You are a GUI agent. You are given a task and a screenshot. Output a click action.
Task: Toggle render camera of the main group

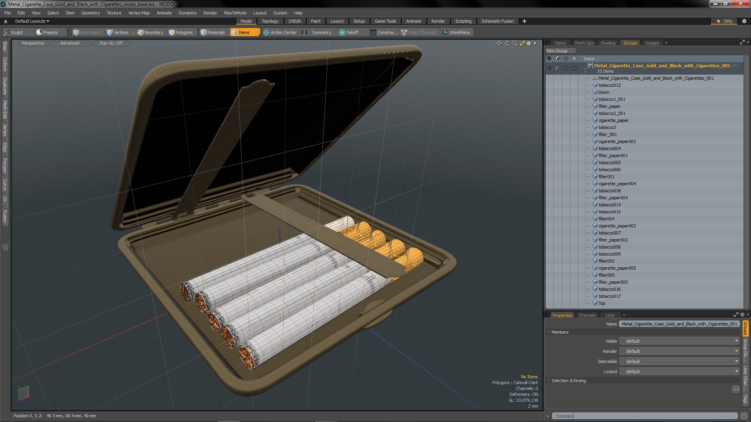click(x=558, y=68)
